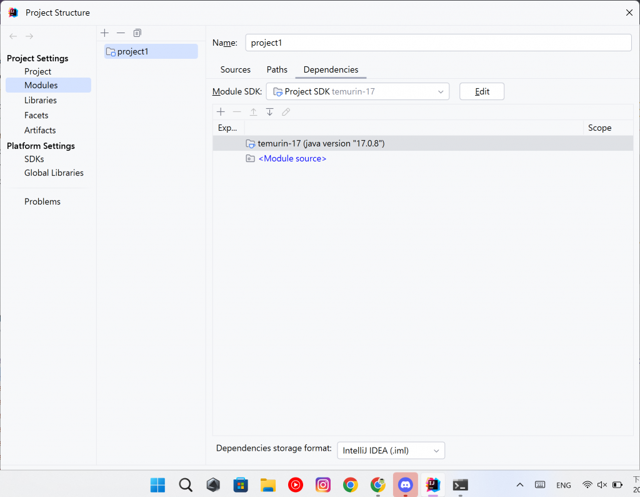This screenshot has width=640, height=497.
Task: Add a dependency with plus icon
Action: [x=221, y=112]
